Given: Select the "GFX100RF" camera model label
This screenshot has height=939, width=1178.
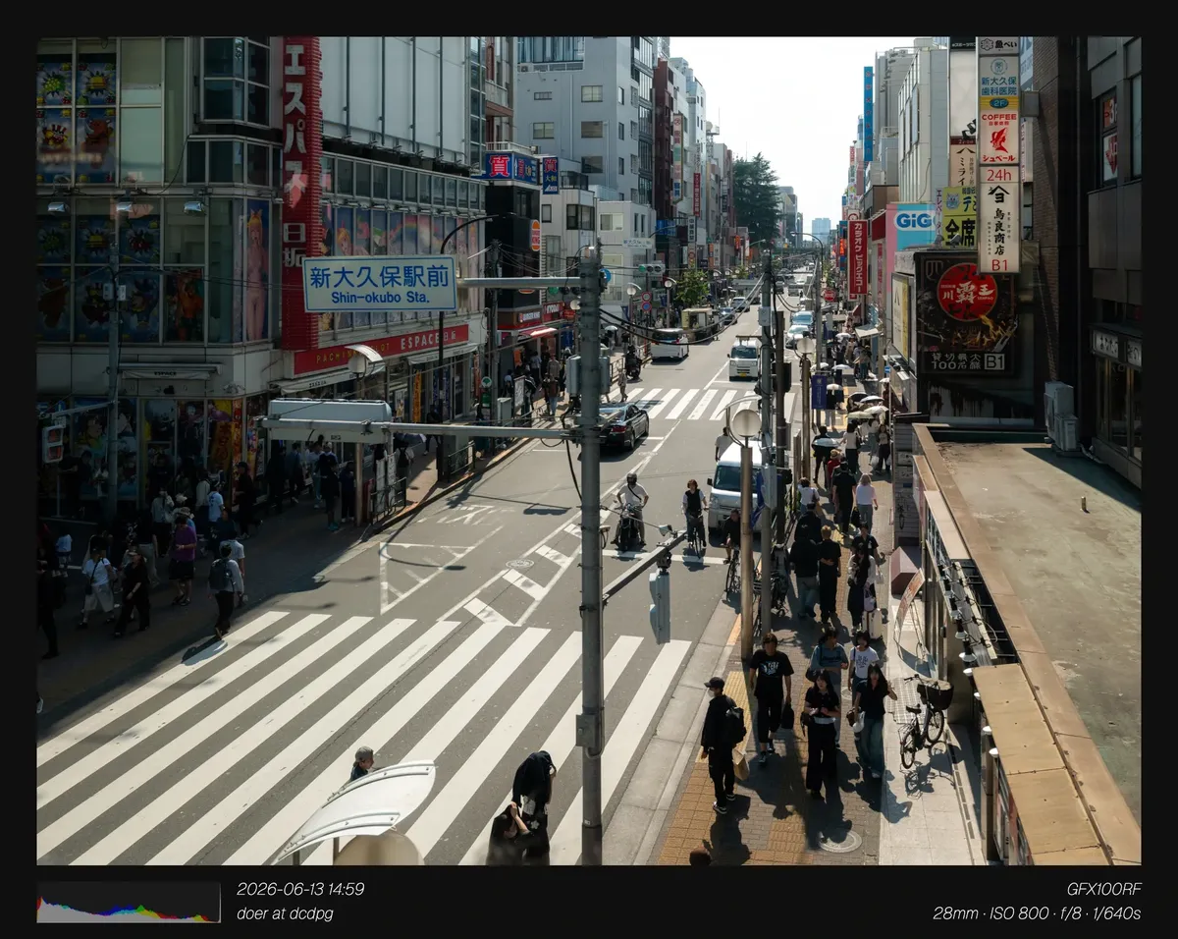Looking at the screenshot, I should coord(1103,889).
